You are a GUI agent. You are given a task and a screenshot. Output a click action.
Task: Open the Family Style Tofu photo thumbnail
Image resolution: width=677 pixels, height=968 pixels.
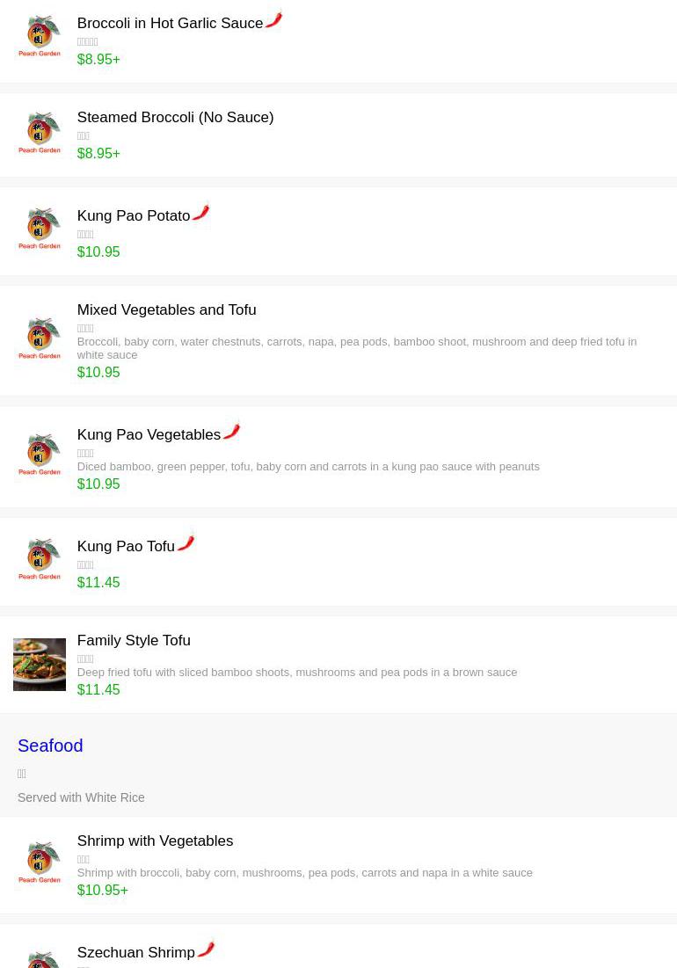pos(40,665)
